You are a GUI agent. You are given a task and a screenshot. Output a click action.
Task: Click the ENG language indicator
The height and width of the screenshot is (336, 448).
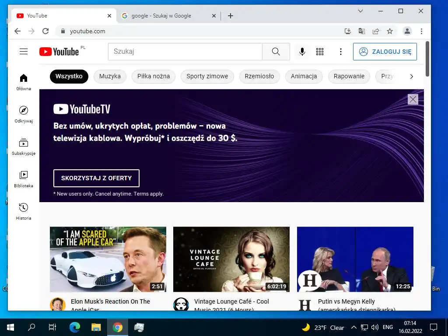[x=388, y=327]
